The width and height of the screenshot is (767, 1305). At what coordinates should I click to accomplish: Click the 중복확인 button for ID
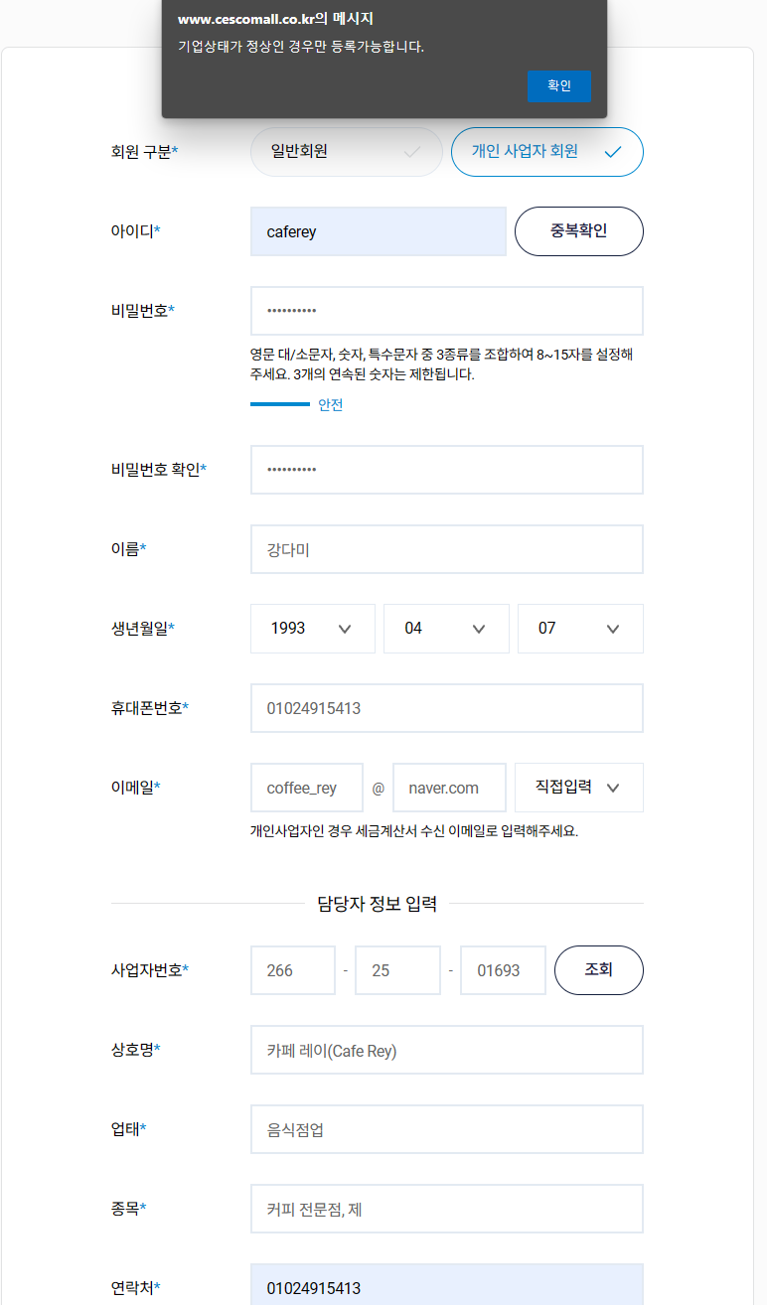click(578, 231)
